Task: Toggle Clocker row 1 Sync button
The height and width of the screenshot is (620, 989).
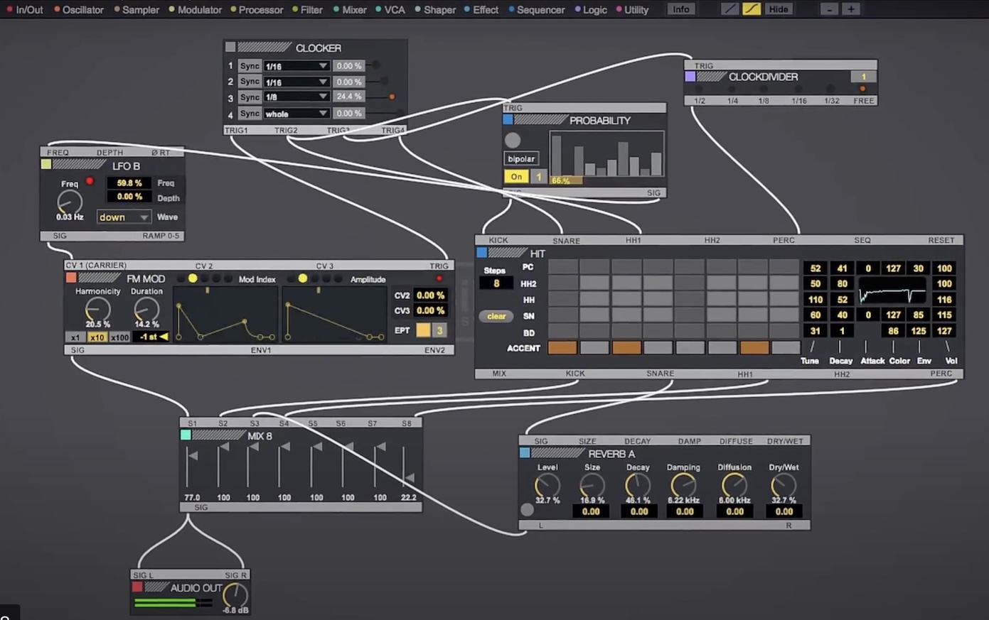Action: 250,66
